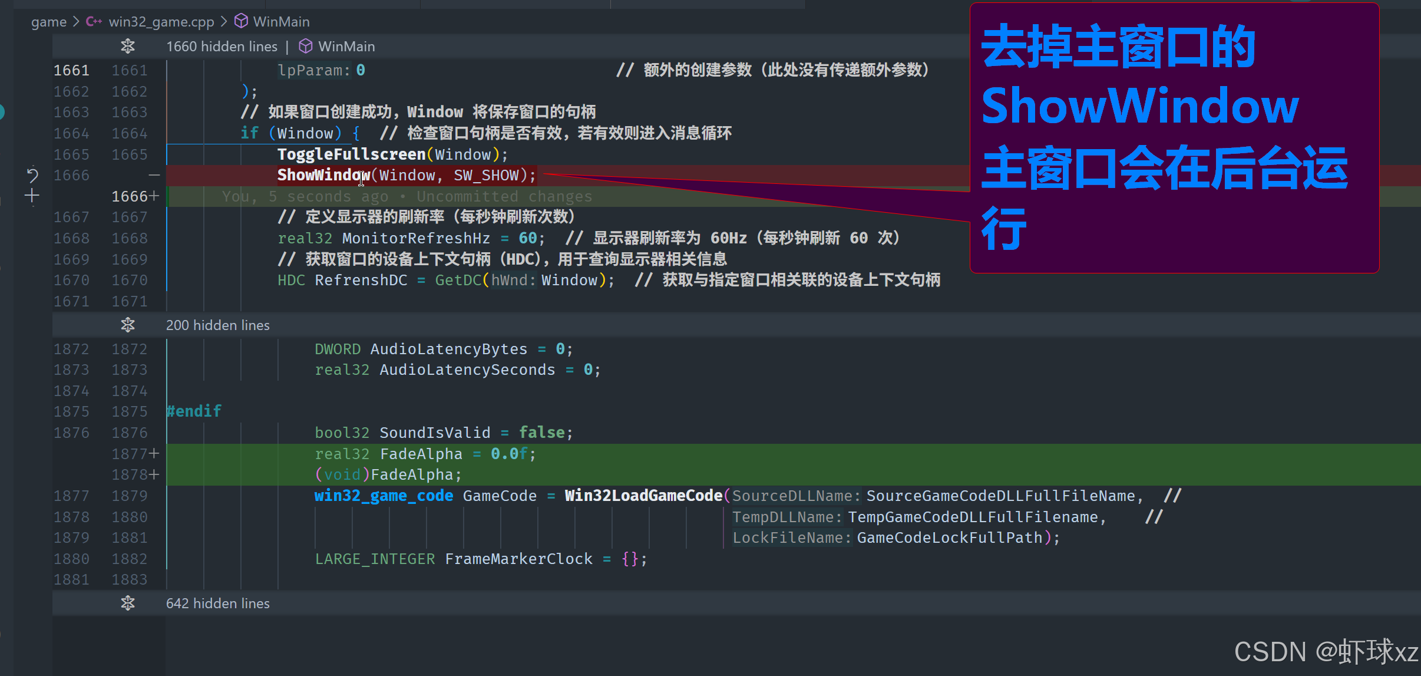Click the unfold icon beside 200 hidden lines
1421x676 pixels.
pyautogui.click(x=128, y=325)
